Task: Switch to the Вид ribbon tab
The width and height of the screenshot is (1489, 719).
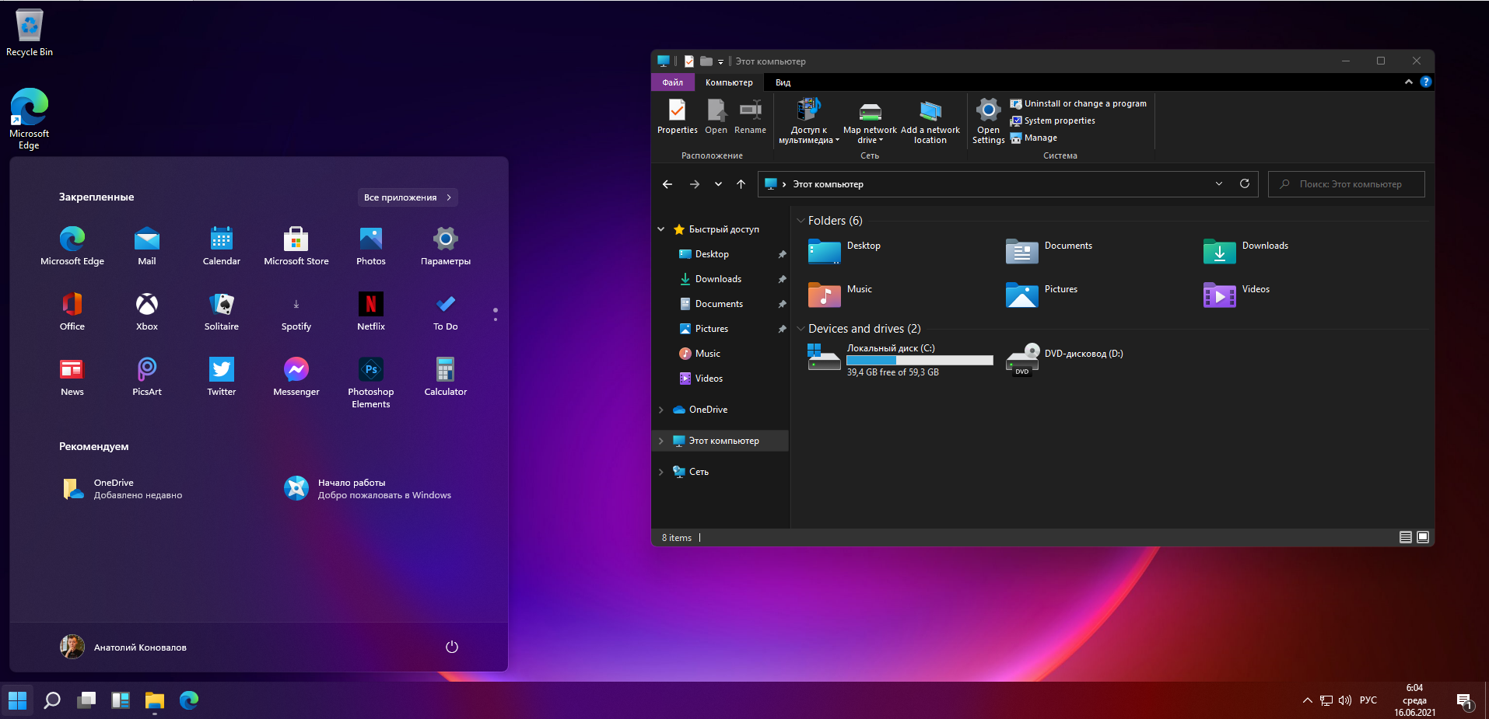Action: pyautogui.click(x=783, y=82)
